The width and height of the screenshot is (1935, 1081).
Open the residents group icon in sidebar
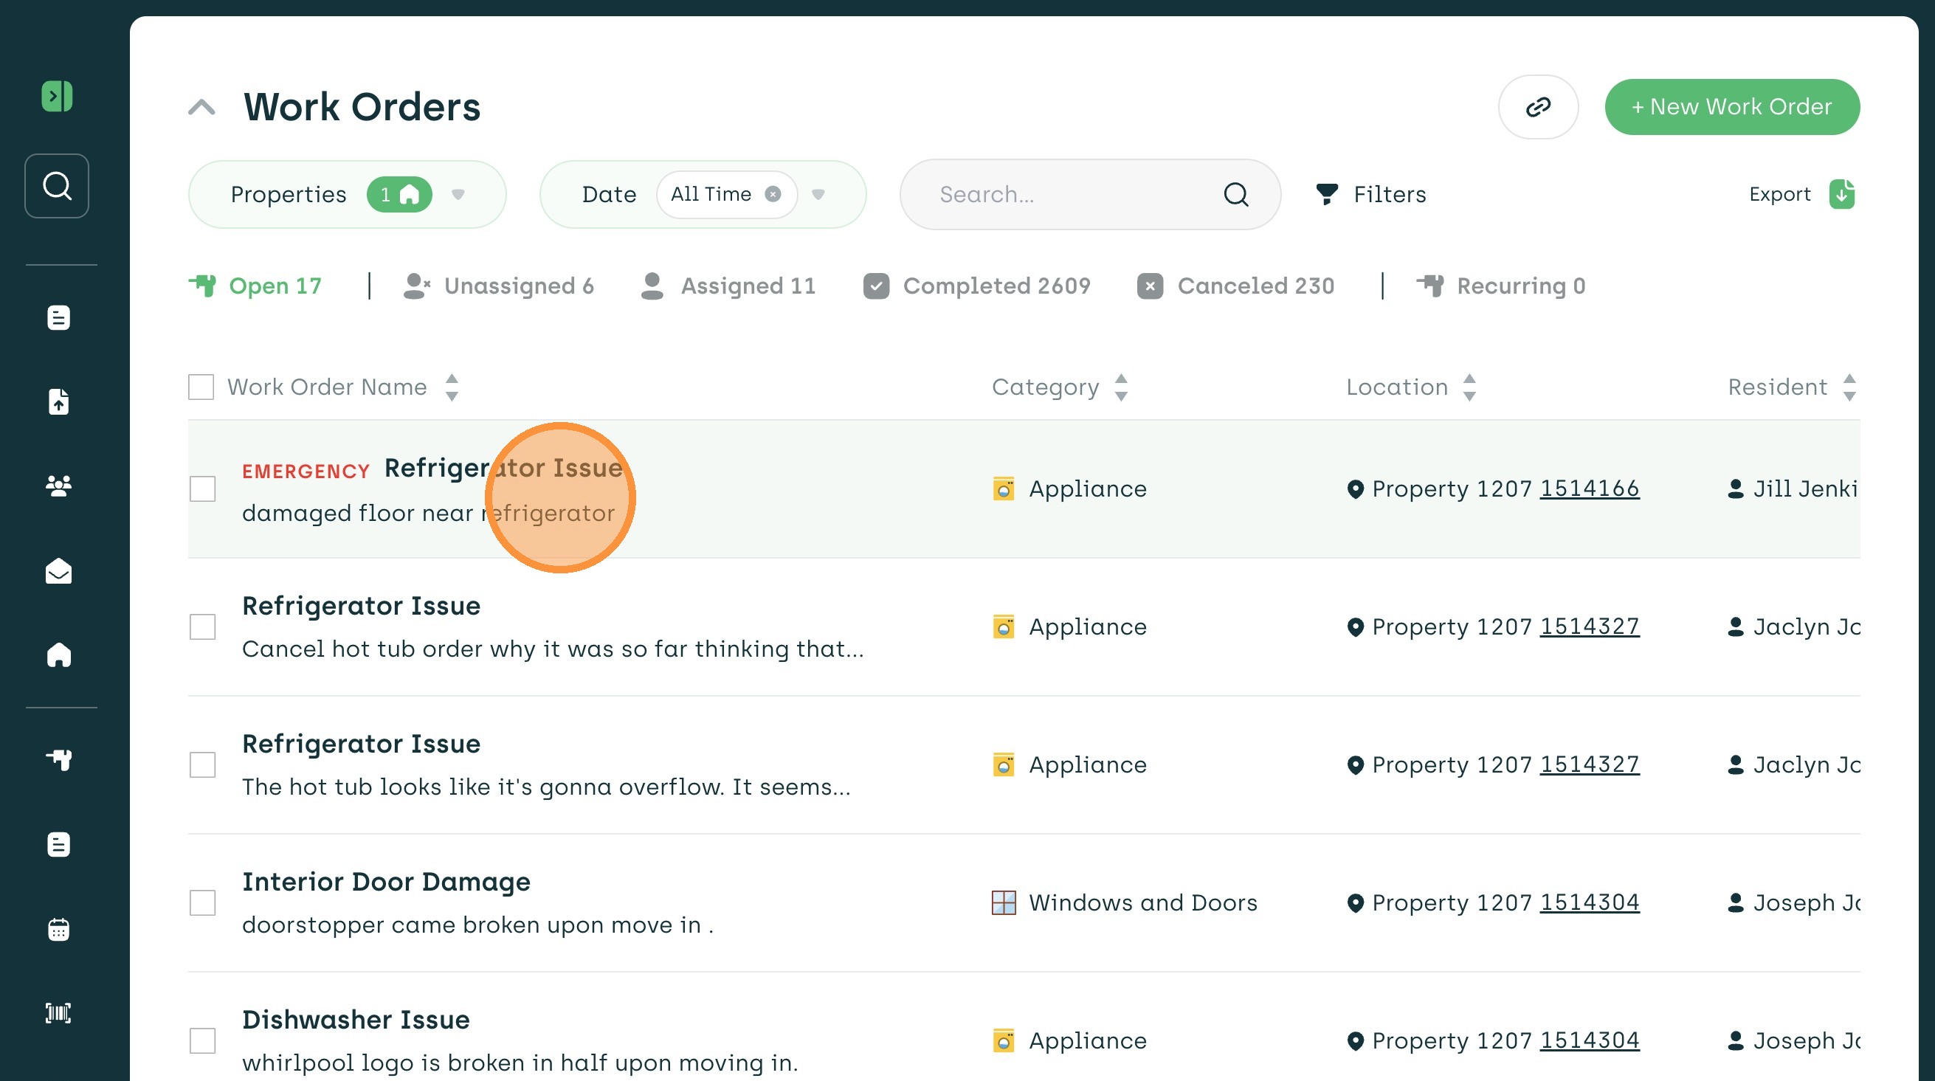tap(58, 486)
